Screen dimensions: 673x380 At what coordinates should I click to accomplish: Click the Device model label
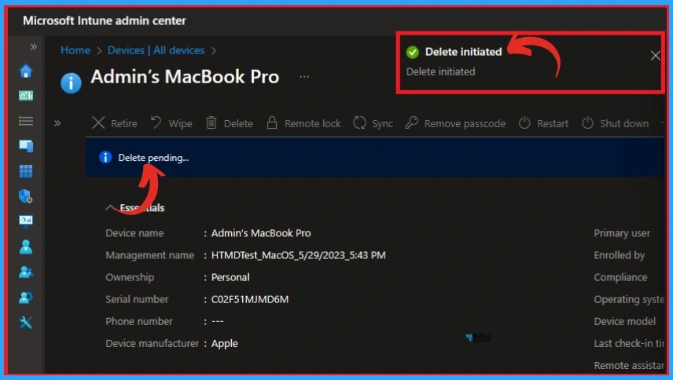(625, 321)
